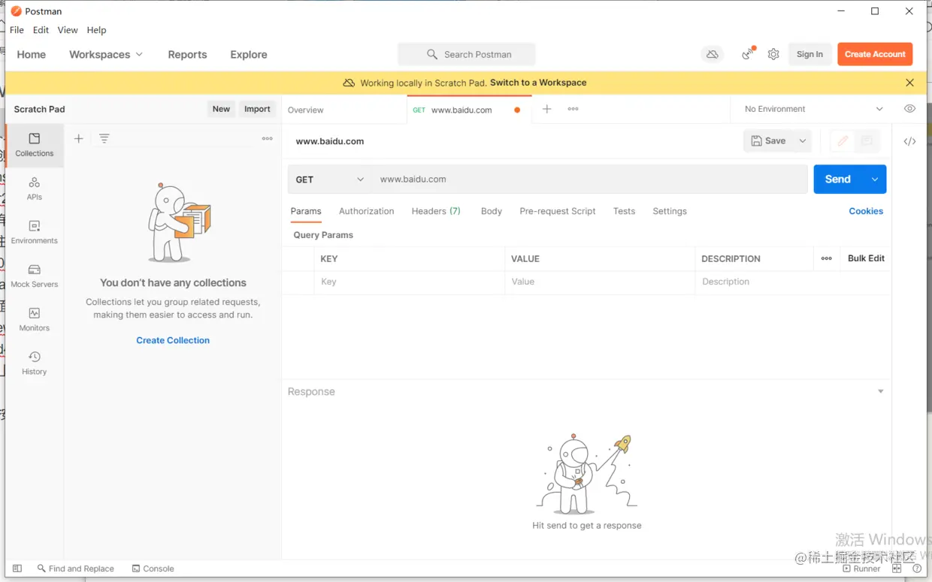The image size is (932, 582).
Task: Open the GET method dropdown
Action: click(x=329, y=179)
